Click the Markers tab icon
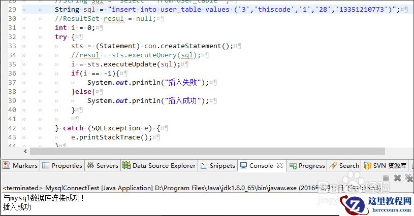The width and height of the screenshot is (414, 216). (x=6, y=165)
